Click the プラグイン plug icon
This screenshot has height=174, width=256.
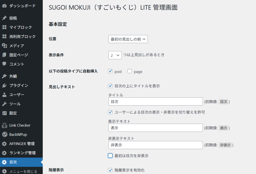click(x=4, y=86)
